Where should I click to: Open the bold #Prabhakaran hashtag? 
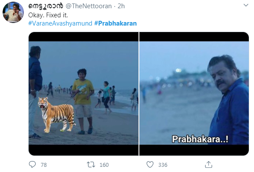pyautogui.click(x=115, y=23)
